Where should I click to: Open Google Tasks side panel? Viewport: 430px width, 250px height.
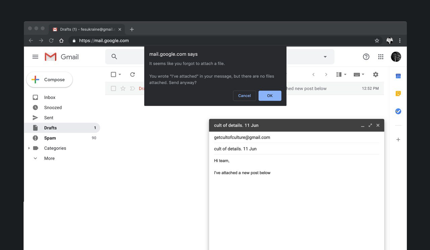[x=398, y=111]
